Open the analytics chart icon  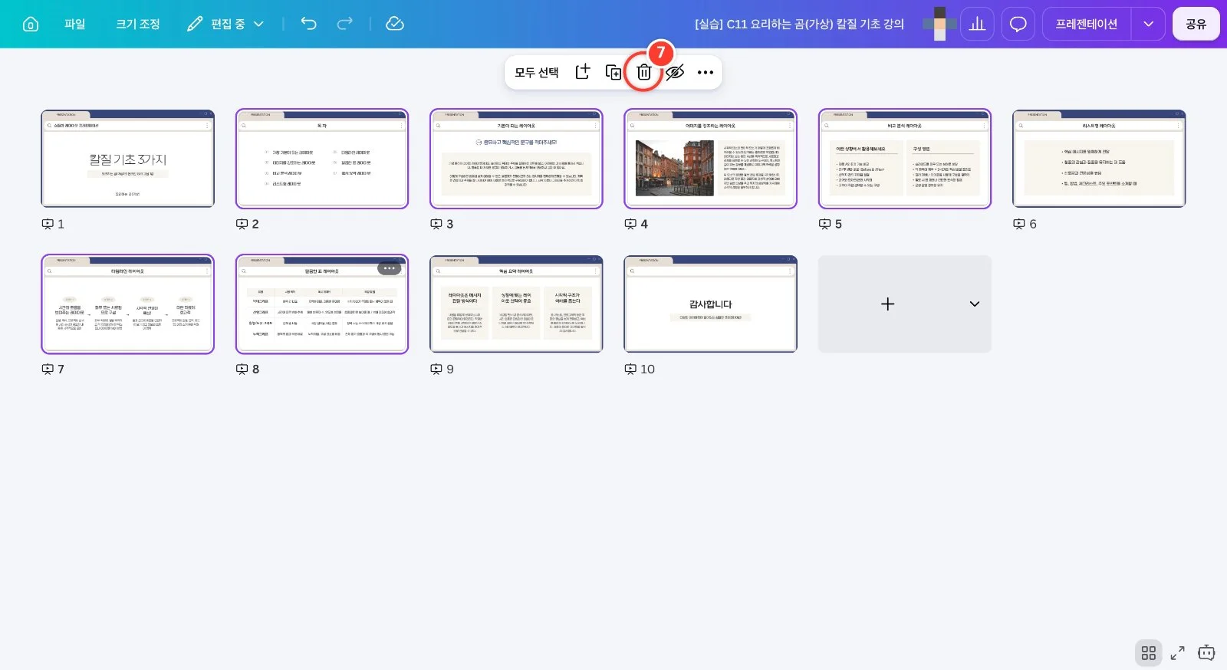point(978,24)
